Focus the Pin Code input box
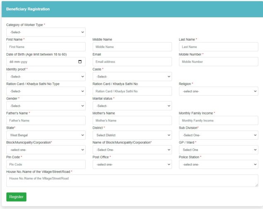Image resolution: width=263 pixels, height=209 pixels. (x=46, y=164)
